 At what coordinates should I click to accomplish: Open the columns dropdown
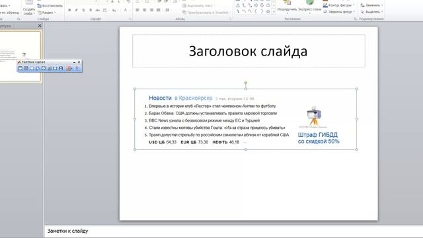pos(169,10)
